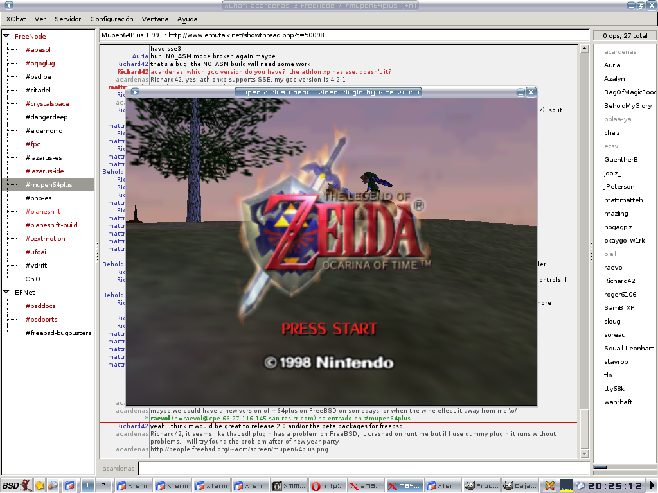
Task: Click the Opera browser taskbar entry
Action: 328,486
